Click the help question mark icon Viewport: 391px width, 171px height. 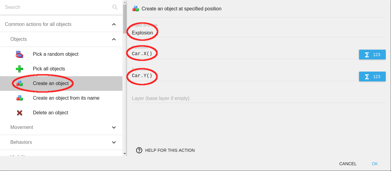(x=139, y=150)
